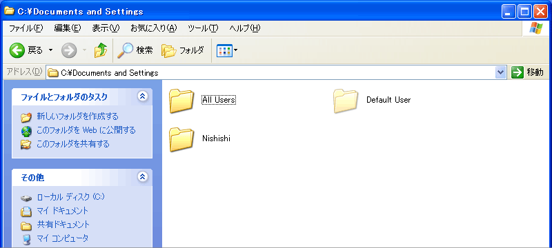
Task: Click the address bar folder icon
Action: coord(53,73)
